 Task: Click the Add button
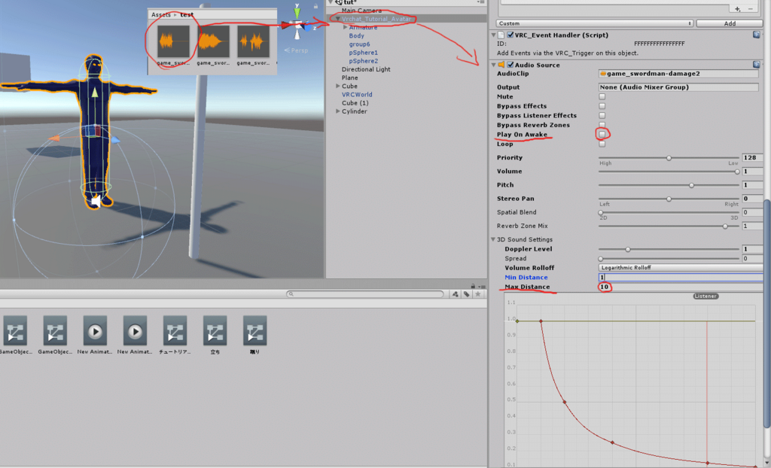(x=730, y=23)
